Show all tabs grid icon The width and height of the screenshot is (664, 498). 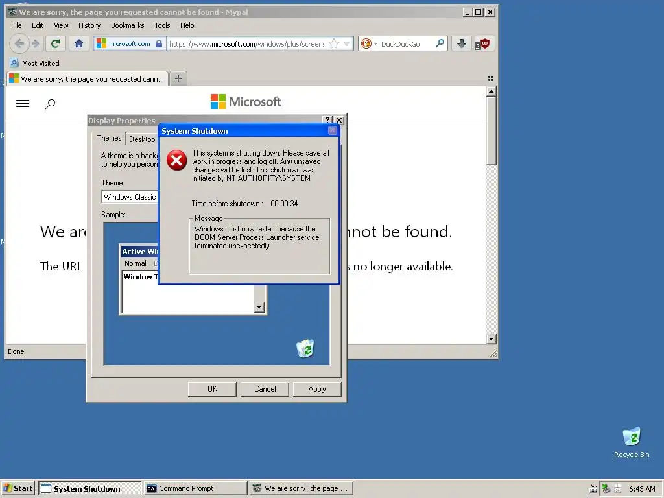point(490,78)
